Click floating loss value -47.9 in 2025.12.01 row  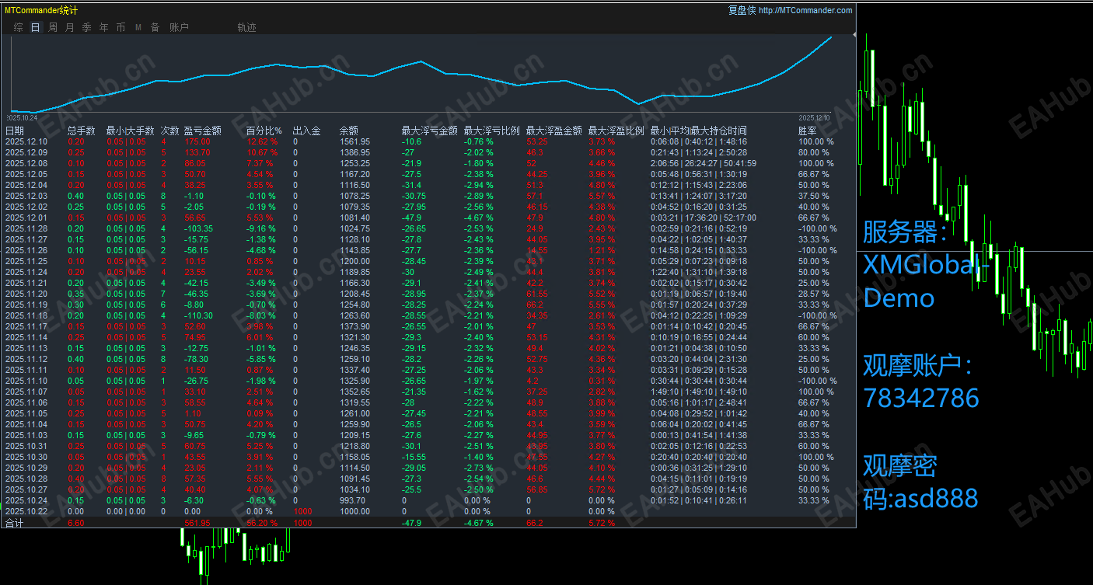point(414,218)
